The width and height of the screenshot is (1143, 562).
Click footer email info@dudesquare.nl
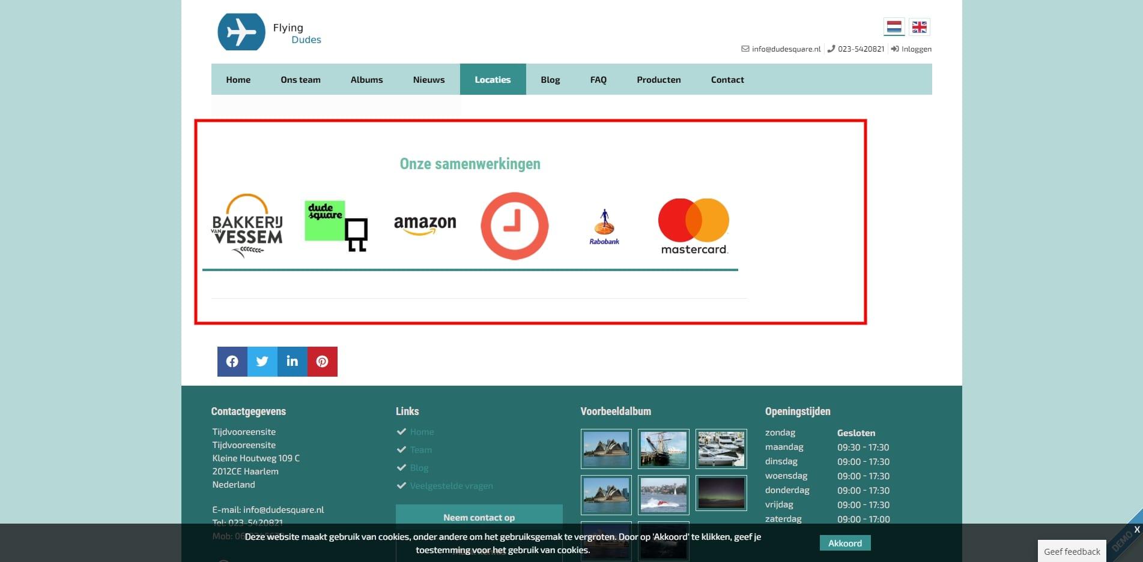[283, 510]
